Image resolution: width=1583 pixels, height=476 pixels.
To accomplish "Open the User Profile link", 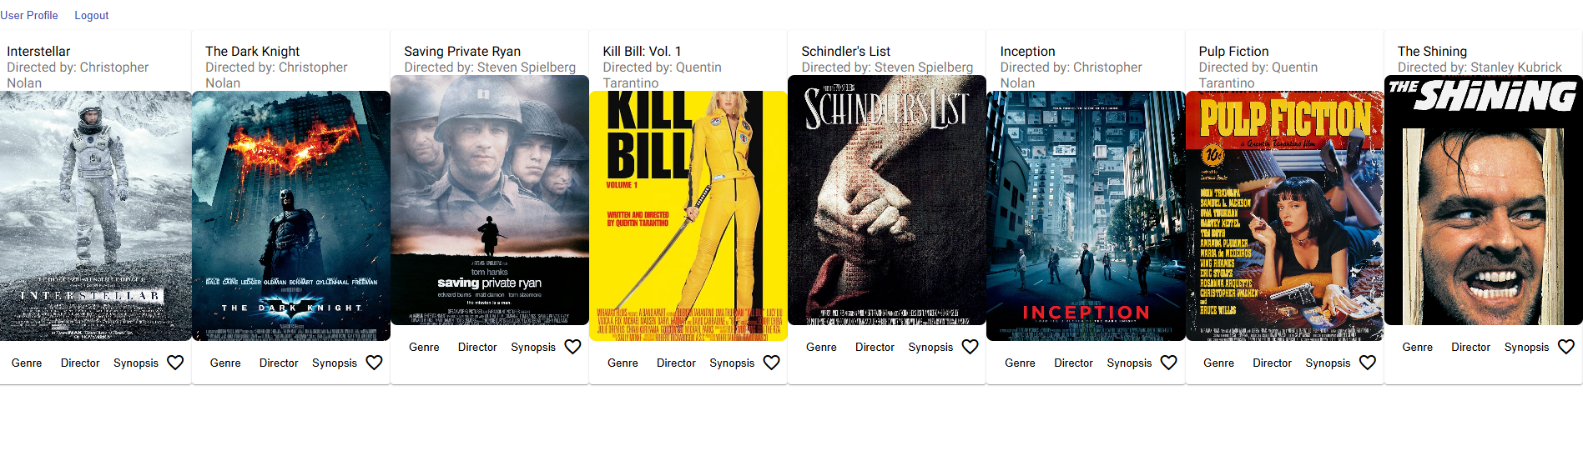I will (29, 15).
